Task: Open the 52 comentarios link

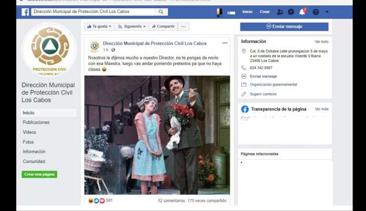Action: pos(171,201)
